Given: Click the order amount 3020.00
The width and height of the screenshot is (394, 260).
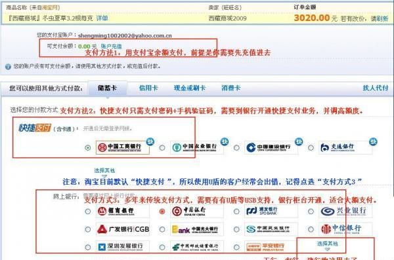Looking at the screenshot, I should tap(311, 18).
